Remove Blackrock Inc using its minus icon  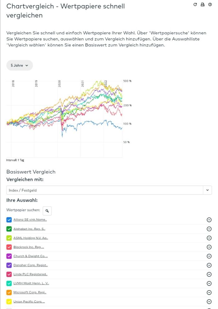coord(209,247)
